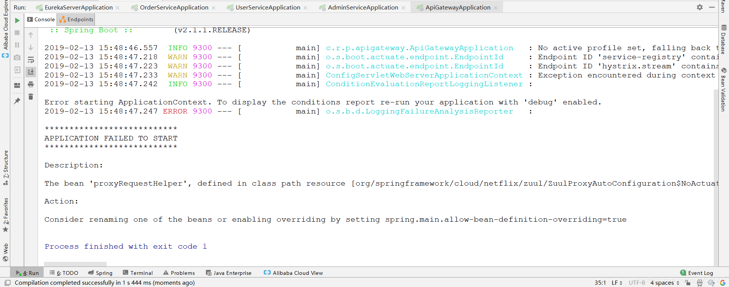Click the APPLICATION FAILED TO START text
The image size is (729, 287).
111,138
